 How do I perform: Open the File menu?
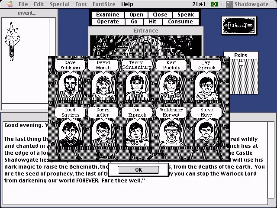click(23, 4)
